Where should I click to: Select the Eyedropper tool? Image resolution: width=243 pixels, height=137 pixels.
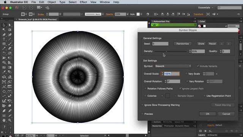(x=4, y=72)
